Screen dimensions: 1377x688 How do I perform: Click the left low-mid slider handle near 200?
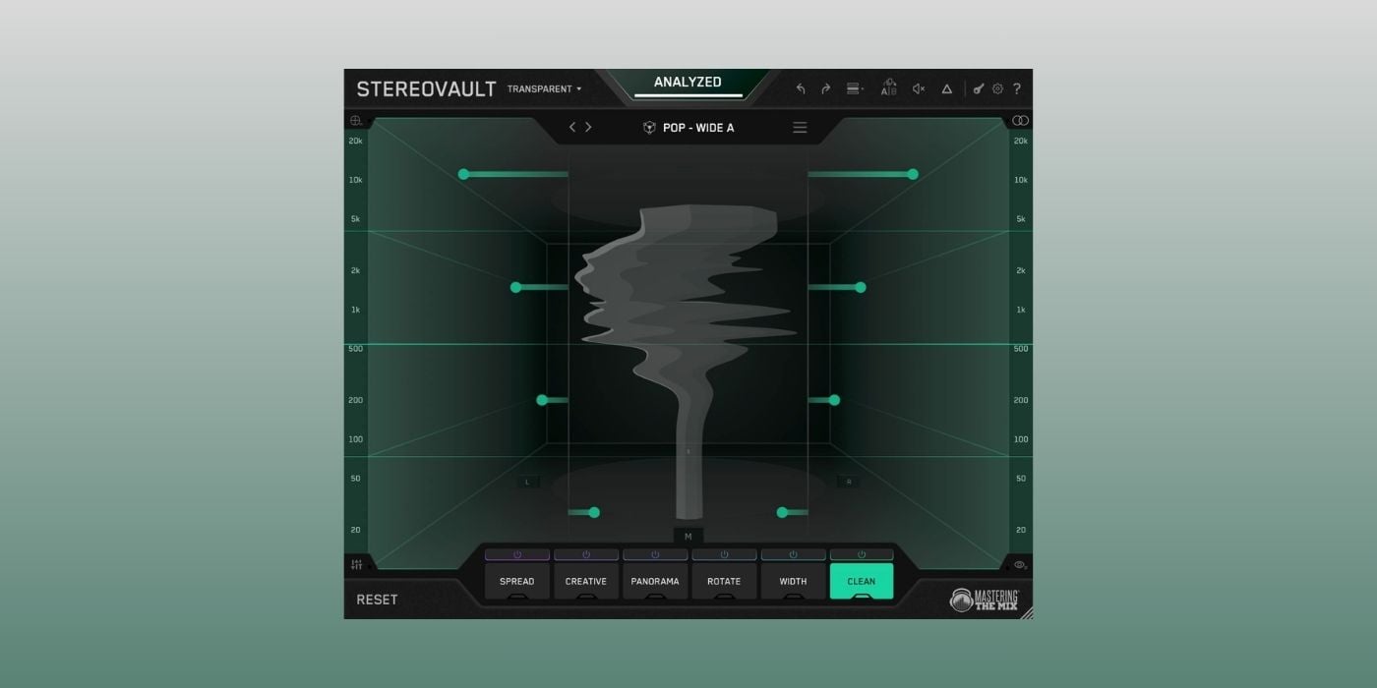542,400
